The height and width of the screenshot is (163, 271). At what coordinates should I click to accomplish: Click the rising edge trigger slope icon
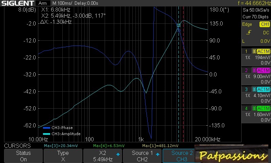pyautogui.click(x=249, y=33)
